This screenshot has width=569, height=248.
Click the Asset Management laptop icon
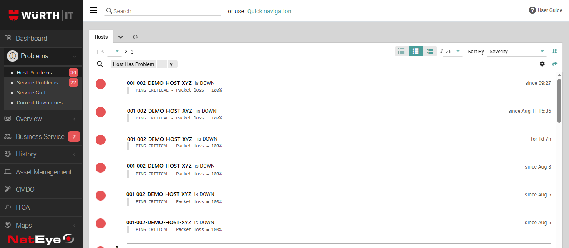[x=8, y=172]
